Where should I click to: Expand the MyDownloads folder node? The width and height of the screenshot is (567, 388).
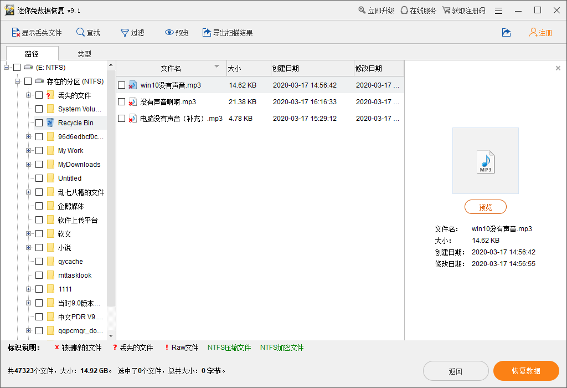click(28, 164)
